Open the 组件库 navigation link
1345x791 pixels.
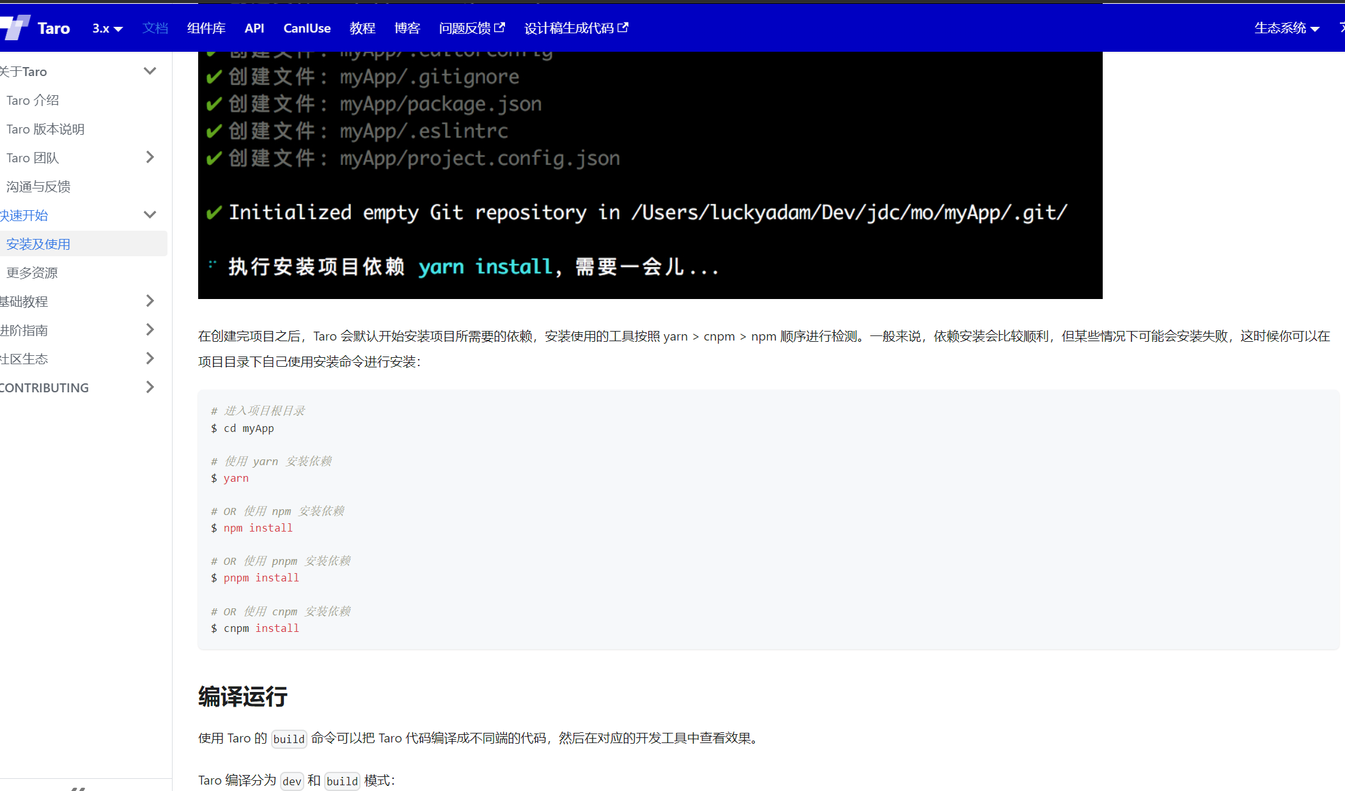pos(205,27)
